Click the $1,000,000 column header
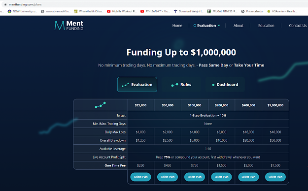Screen dimensions: 308x191 click(275, 105)
